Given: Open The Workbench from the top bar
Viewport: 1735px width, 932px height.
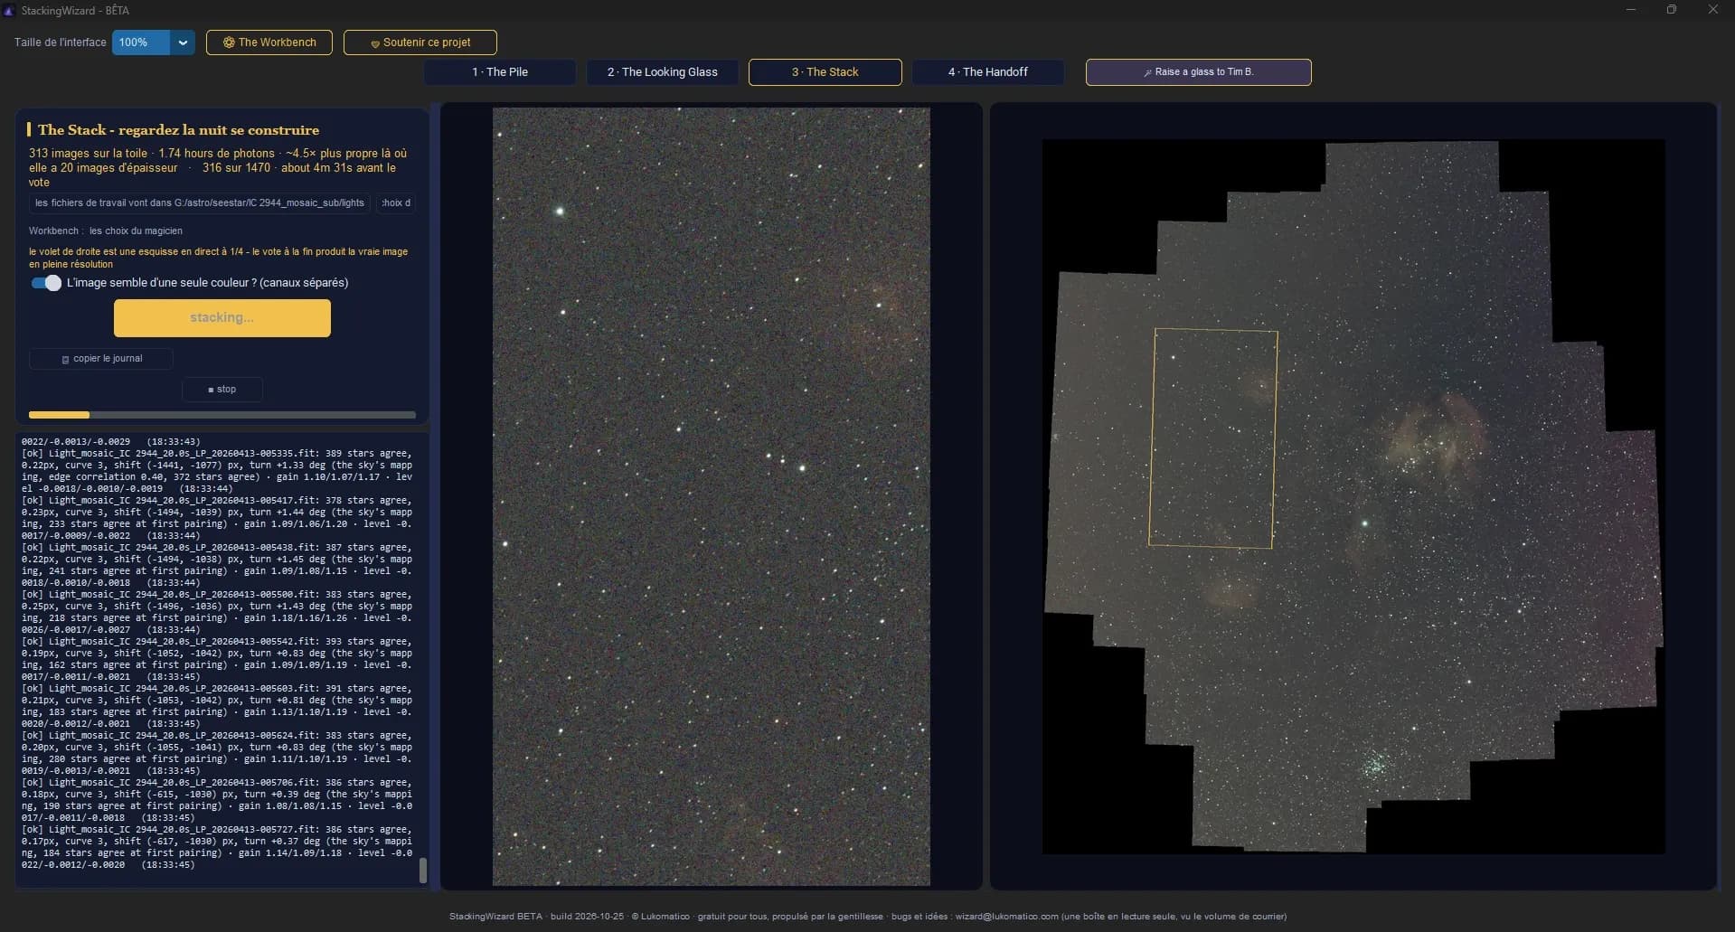Looking at the screenshot, I should [x=269, y=42].
